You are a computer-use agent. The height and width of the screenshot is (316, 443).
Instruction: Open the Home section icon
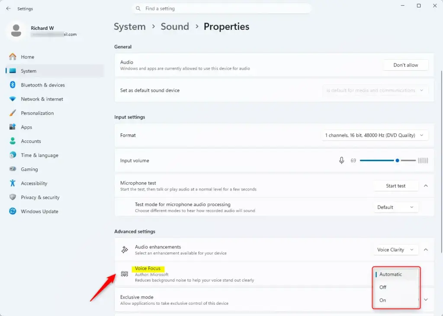coord(13,57)
